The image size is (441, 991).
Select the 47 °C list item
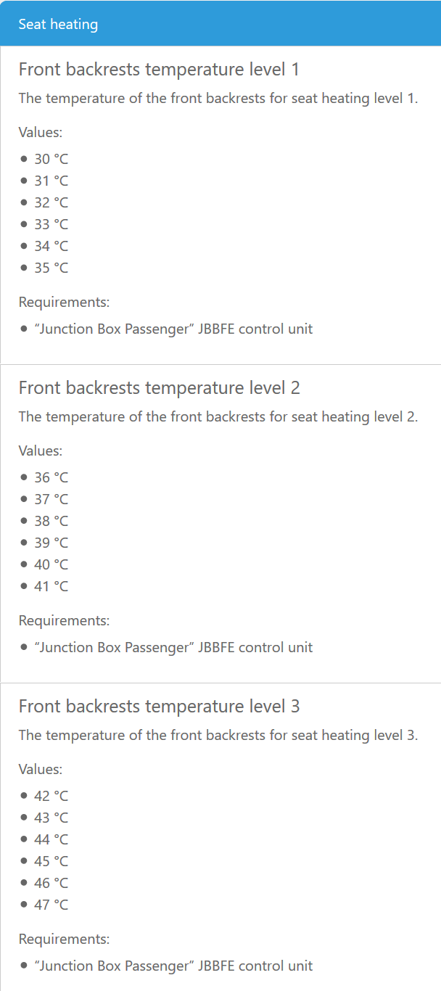(51, 905)
